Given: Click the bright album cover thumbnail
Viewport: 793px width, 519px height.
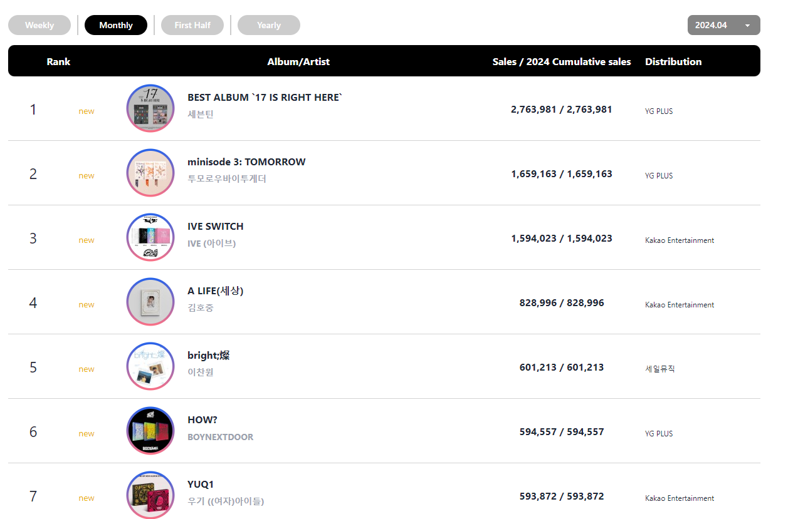Looking at the screenshot, I should point(150,366).
